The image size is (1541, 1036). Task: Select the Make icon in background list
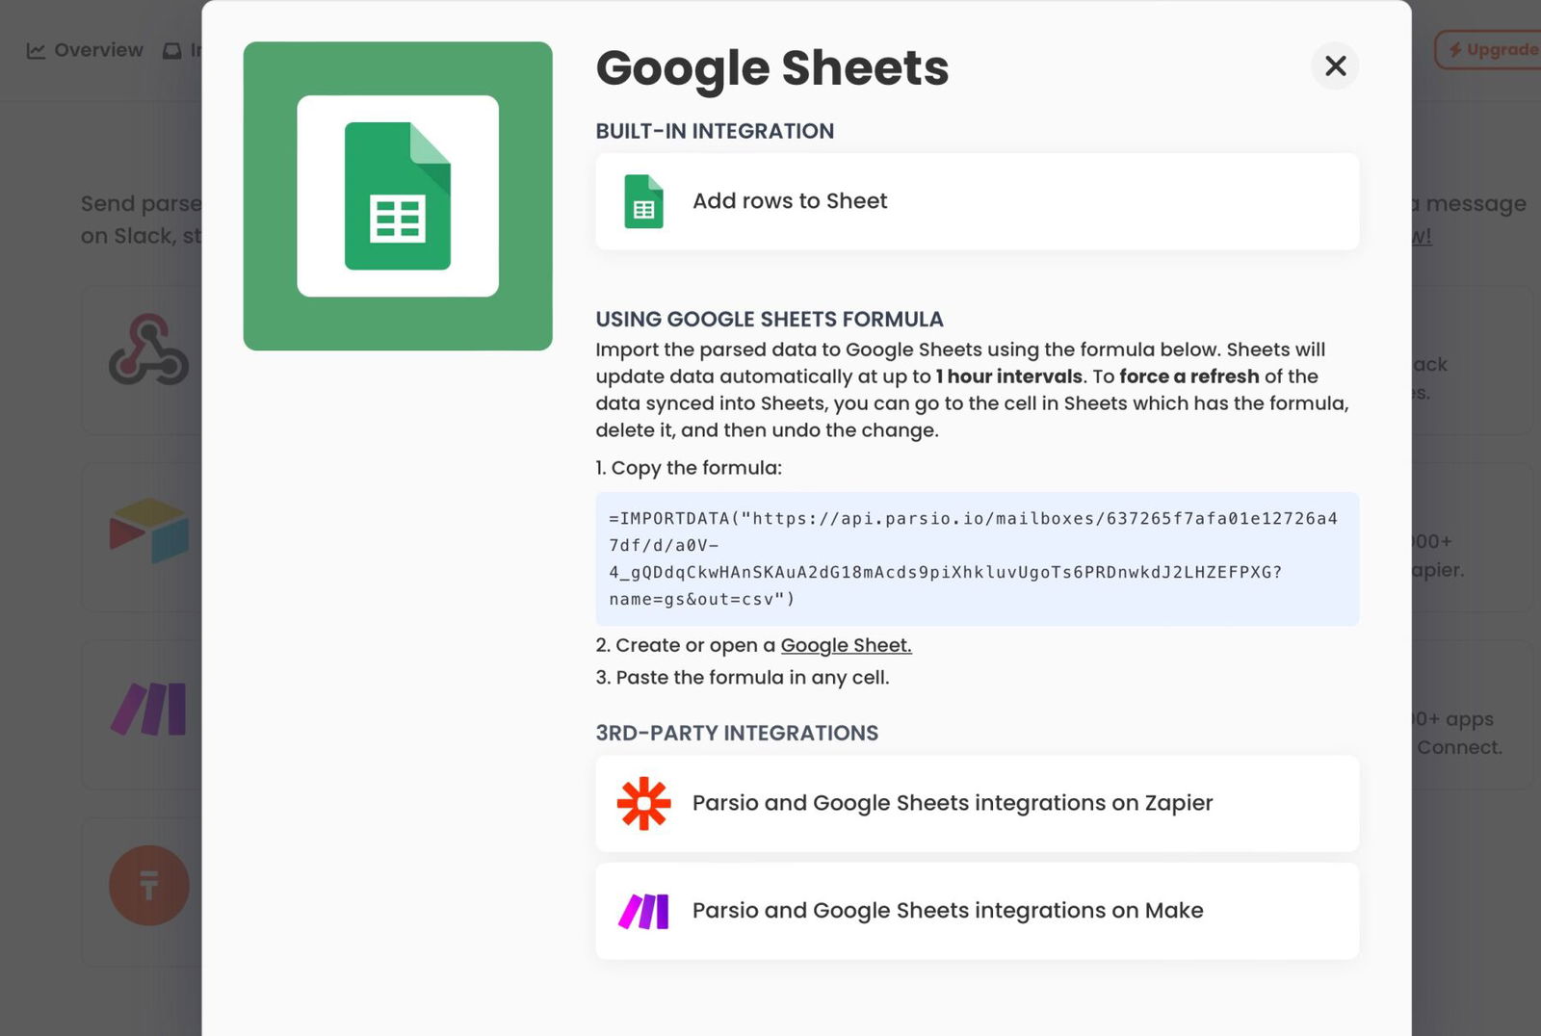(148, 709)
